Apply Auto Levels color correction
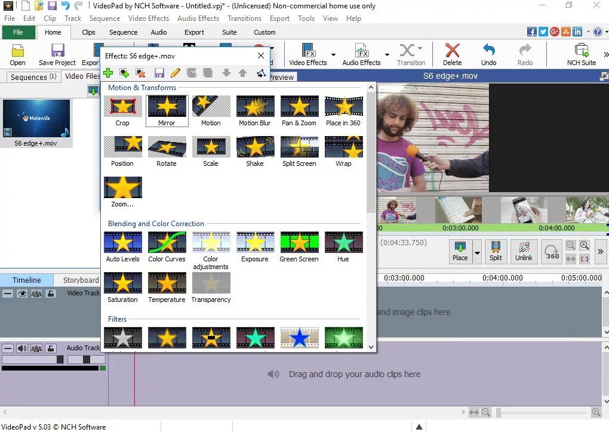 [x=122, y=247]
